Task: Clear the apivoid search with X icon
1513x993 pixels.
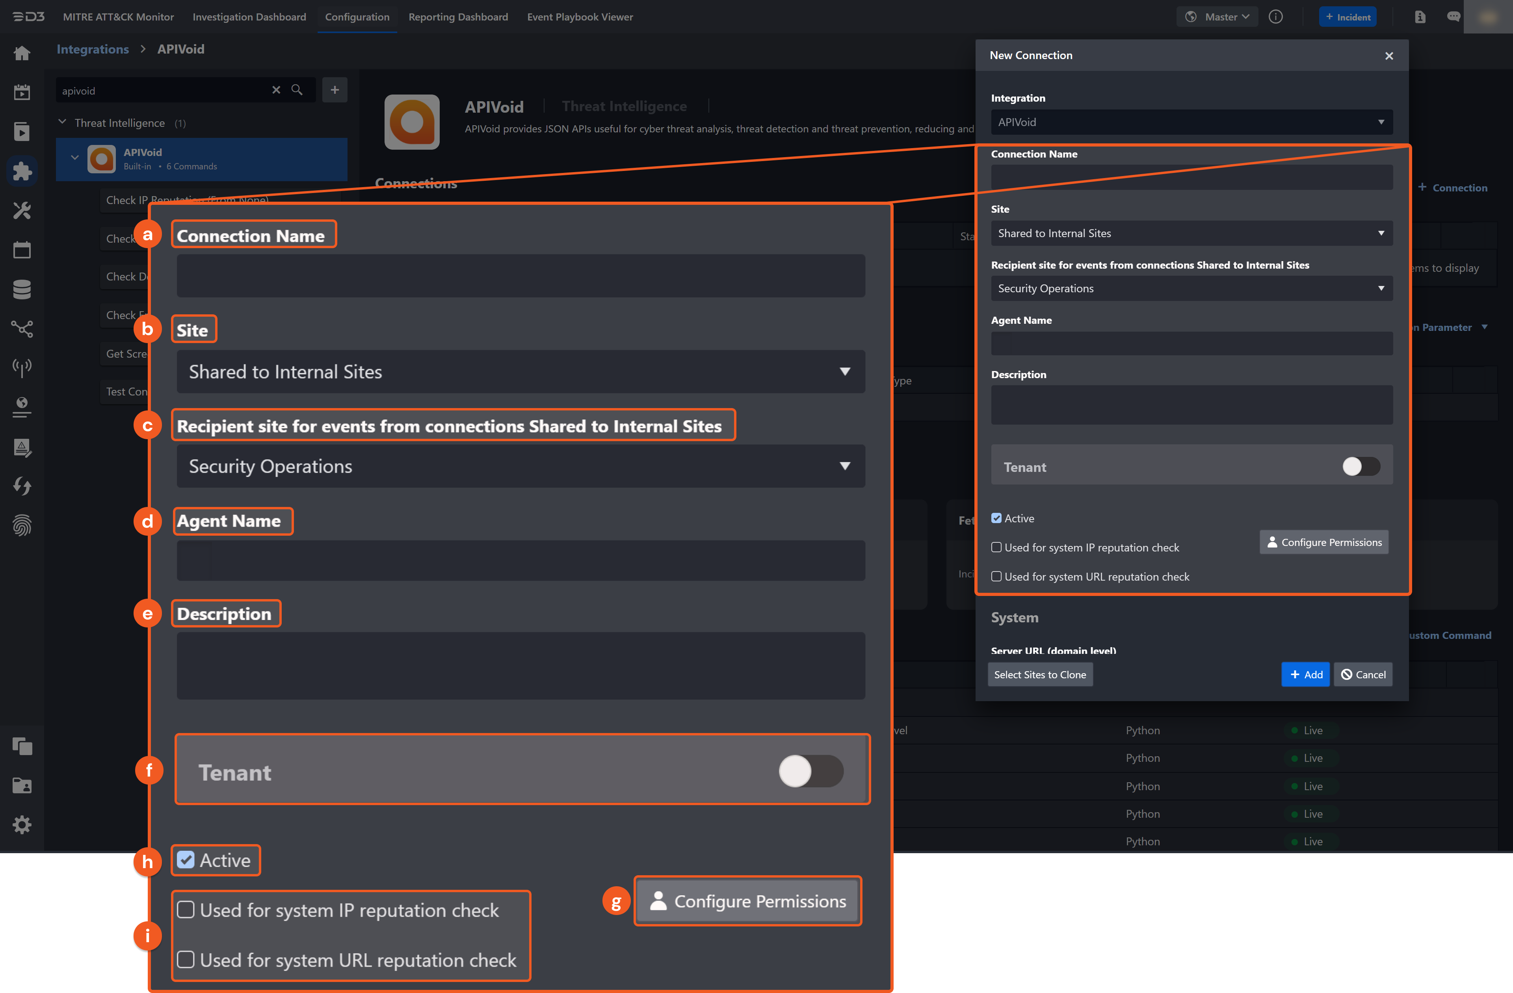Action: point(276,90)
